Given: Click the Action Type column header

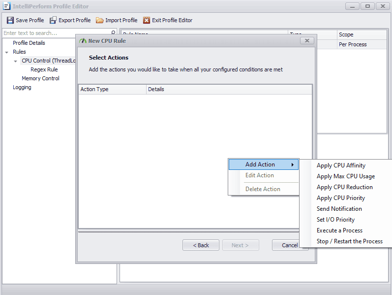Looking at the screenshot, I should coord(112,90).
